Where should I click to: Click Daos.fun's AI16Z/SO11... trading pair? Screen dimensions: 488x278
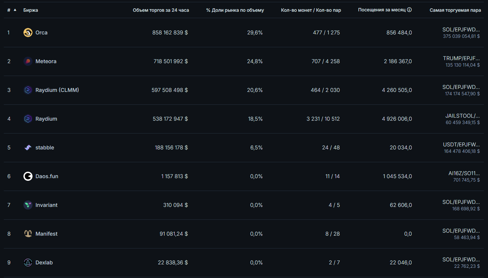click(464, 173)
